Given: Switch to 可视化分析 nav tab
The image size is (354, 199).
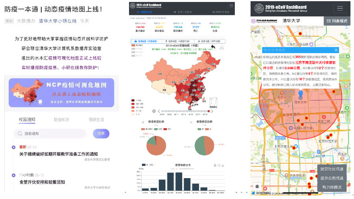Looking at the screenshot, I should 144,12.
